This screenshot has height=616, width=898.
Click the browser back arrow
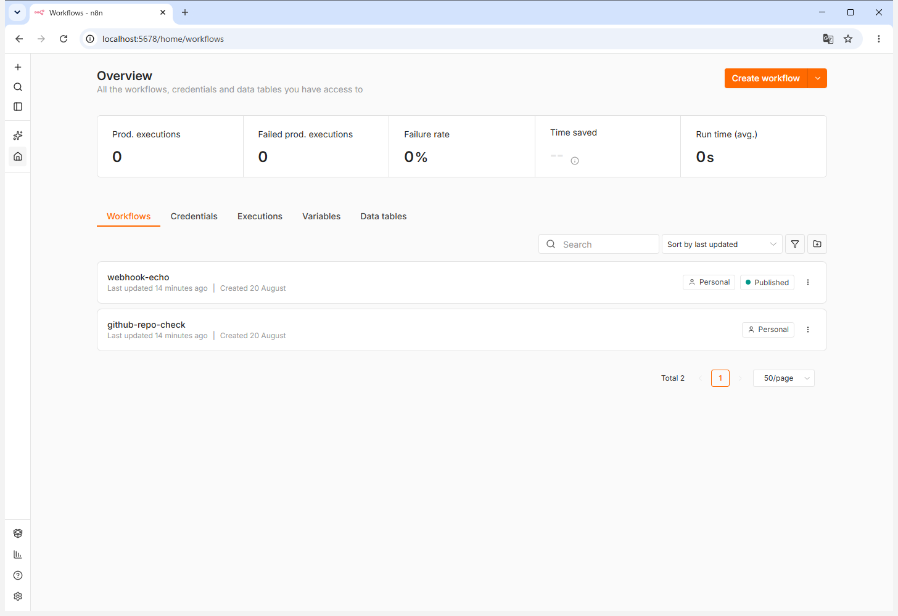pos(19,39)
